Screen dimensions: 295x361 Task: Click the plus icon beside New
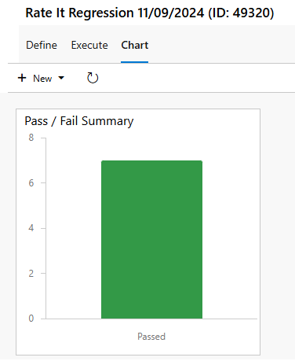click(22, 78)
